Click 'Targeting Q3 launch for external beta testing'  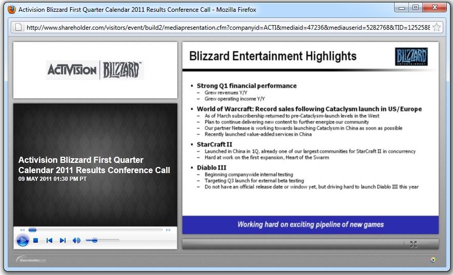click(x=254, y=181)
